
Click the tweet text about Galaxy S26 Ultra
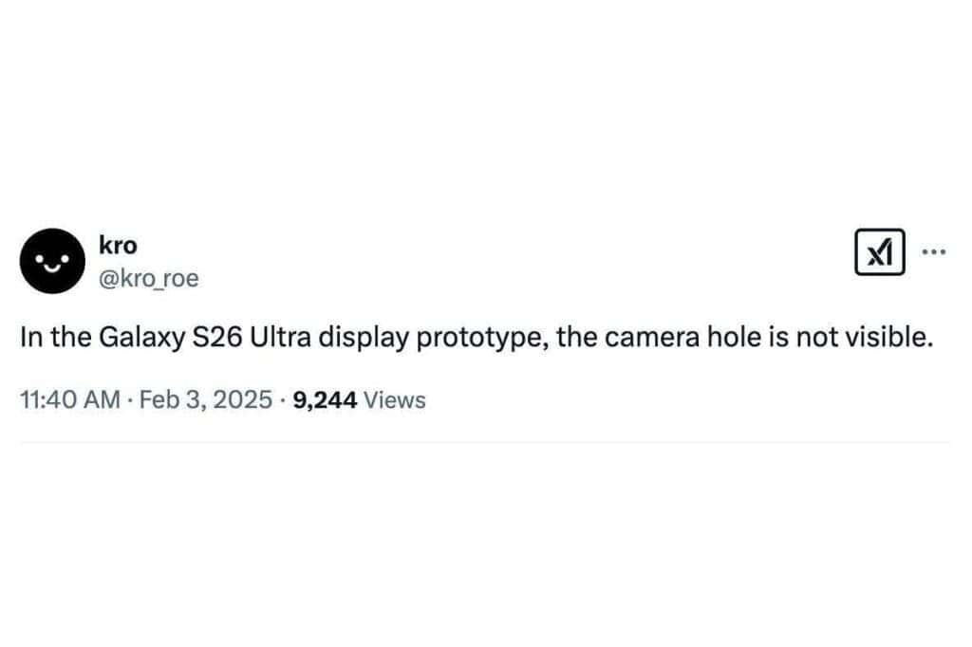(477, 339)
